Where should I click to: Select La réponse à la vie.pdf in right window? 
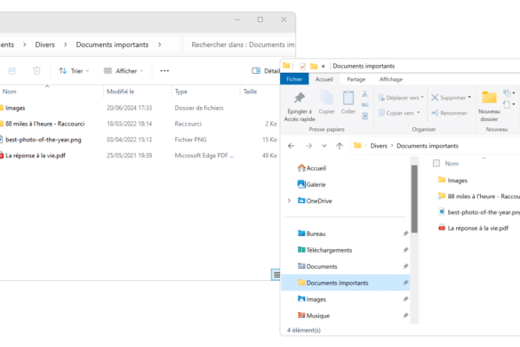473,228
